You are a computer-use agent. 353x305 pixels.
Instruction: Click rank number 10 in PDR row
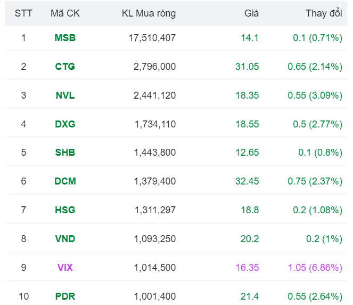pyautogui.click(x=23, y=296)
